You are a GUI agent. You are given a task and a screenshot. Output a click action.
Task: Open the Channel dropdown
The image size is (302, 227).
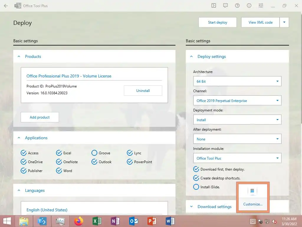pos(237,100)
